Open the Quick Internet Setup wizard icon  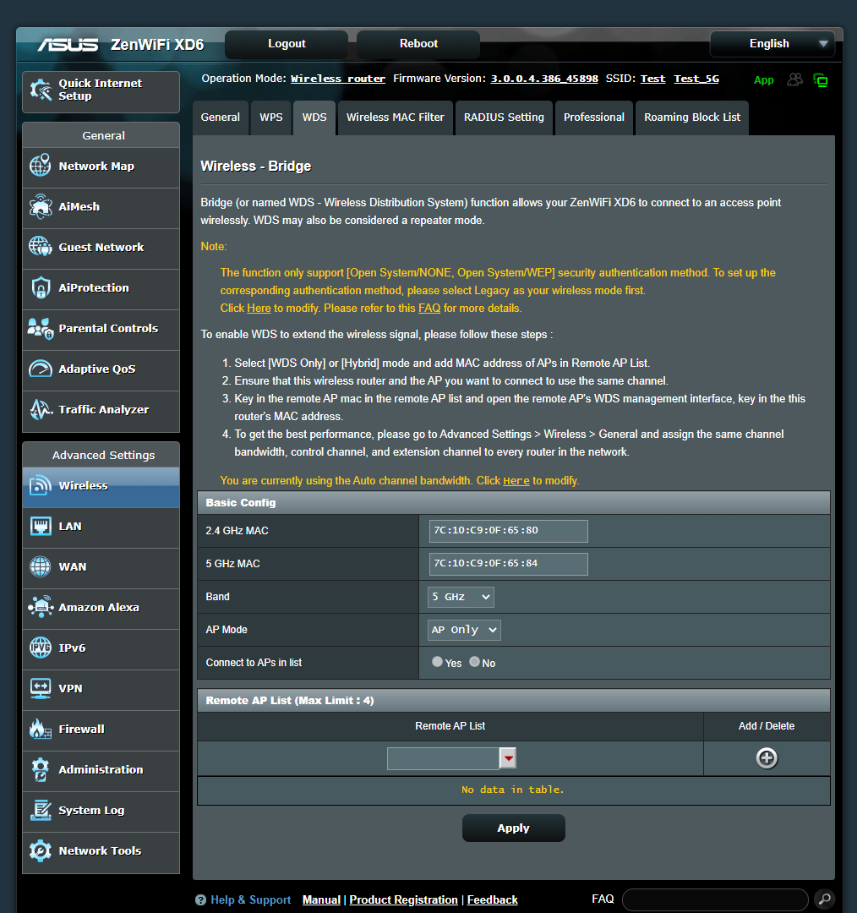tap(41, 90)
